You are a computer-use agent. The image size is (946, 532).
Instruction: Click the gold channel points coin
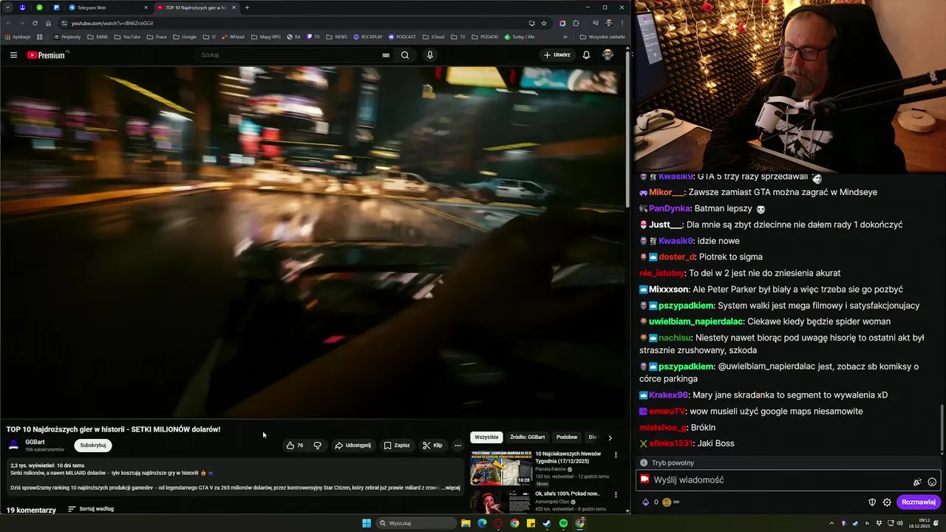click(667, 502)
